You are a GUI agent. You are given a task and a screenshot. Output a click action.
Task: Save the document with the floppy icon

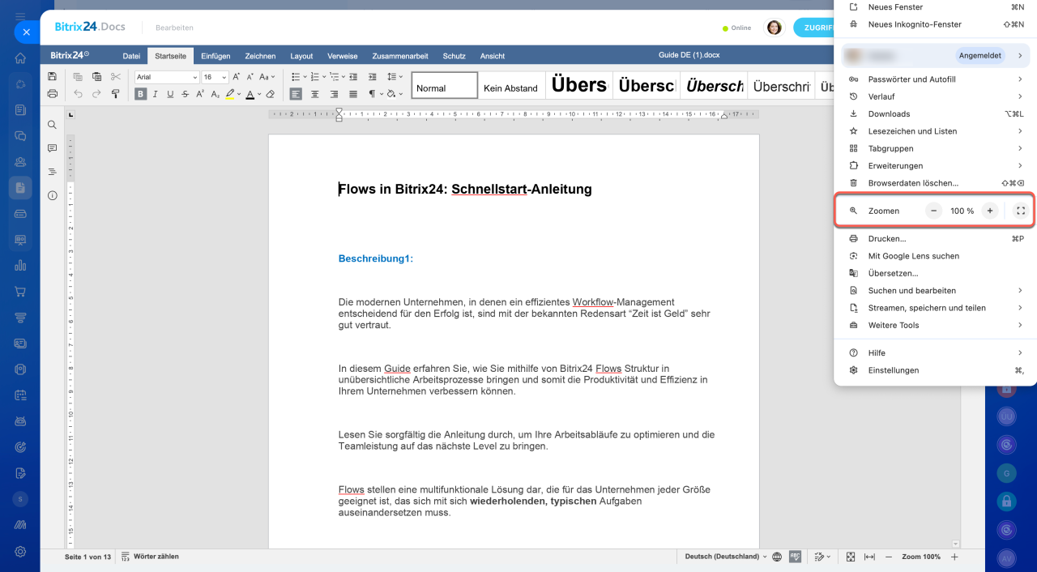(53, 77)
